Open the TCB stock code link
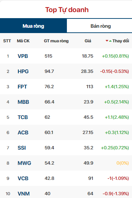Image resolution: width=132 pixels, height=198 pixels. (x=23, y=117)
